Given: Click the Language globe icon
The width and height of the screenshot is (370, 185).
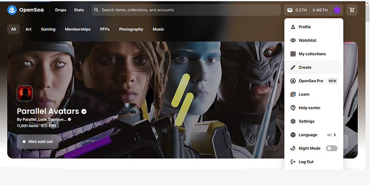Looking at the screenshot, I should pos(293,135).
